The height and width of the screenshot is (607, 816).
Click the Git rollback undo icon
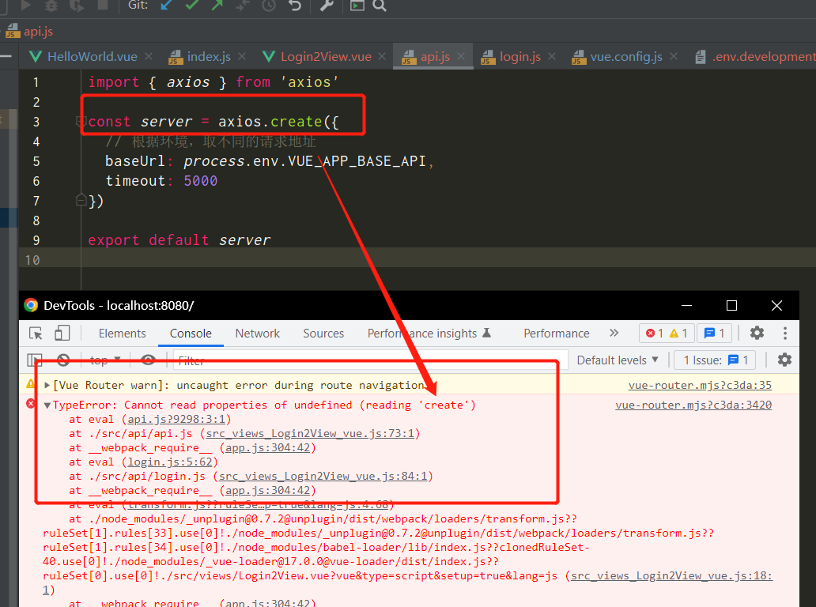[295, 6]
